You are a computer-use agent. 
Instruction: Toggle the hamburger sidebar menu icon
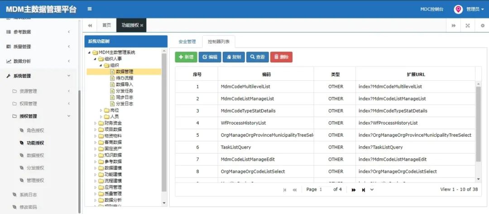click(x=90, y=9)
